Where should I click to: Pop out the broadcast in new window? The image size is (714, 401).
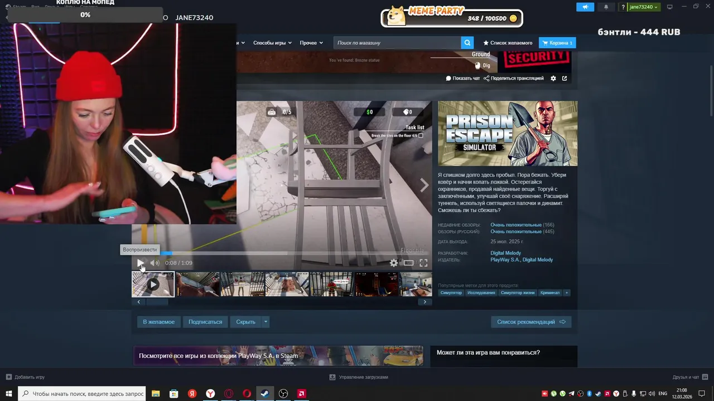point(565,79)
